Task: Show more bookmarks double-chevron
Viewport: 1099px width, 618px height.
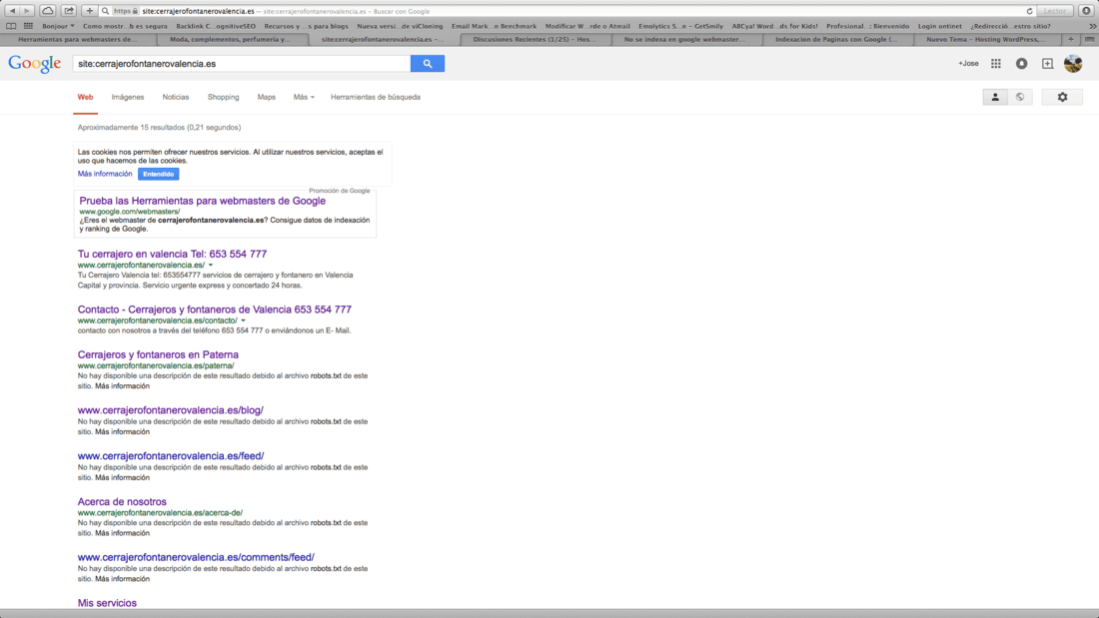Action: pos(1092,26)
